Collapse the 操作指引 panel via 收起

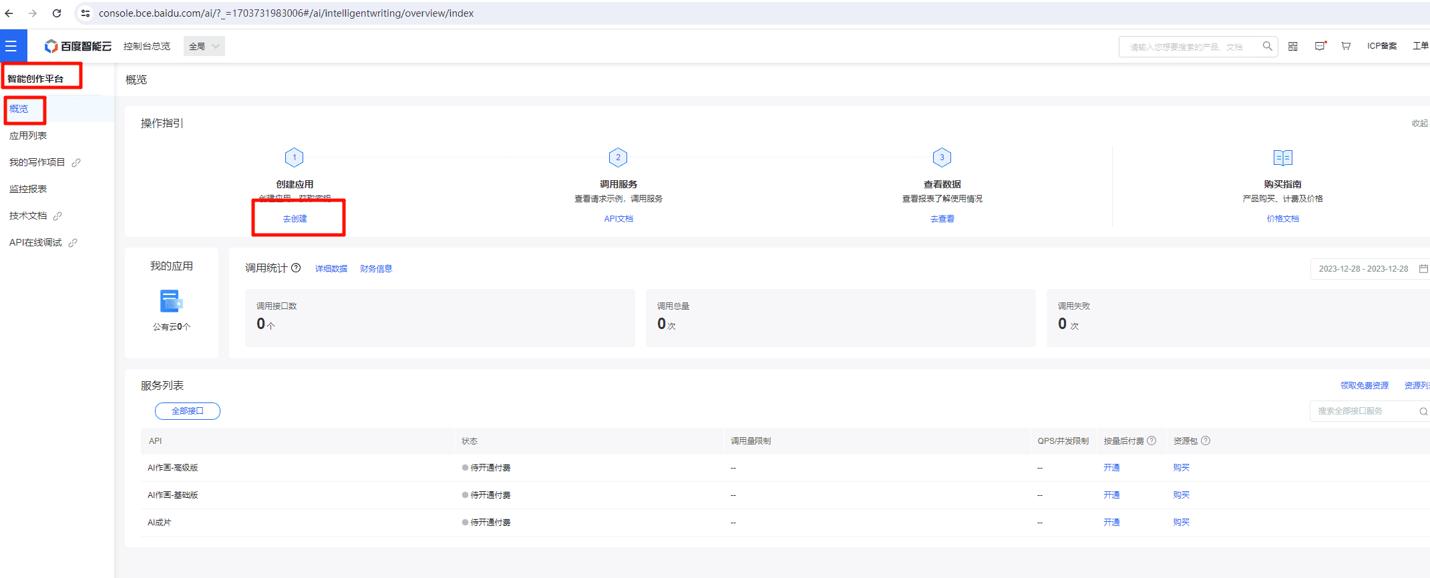[x=1420, y=123]
